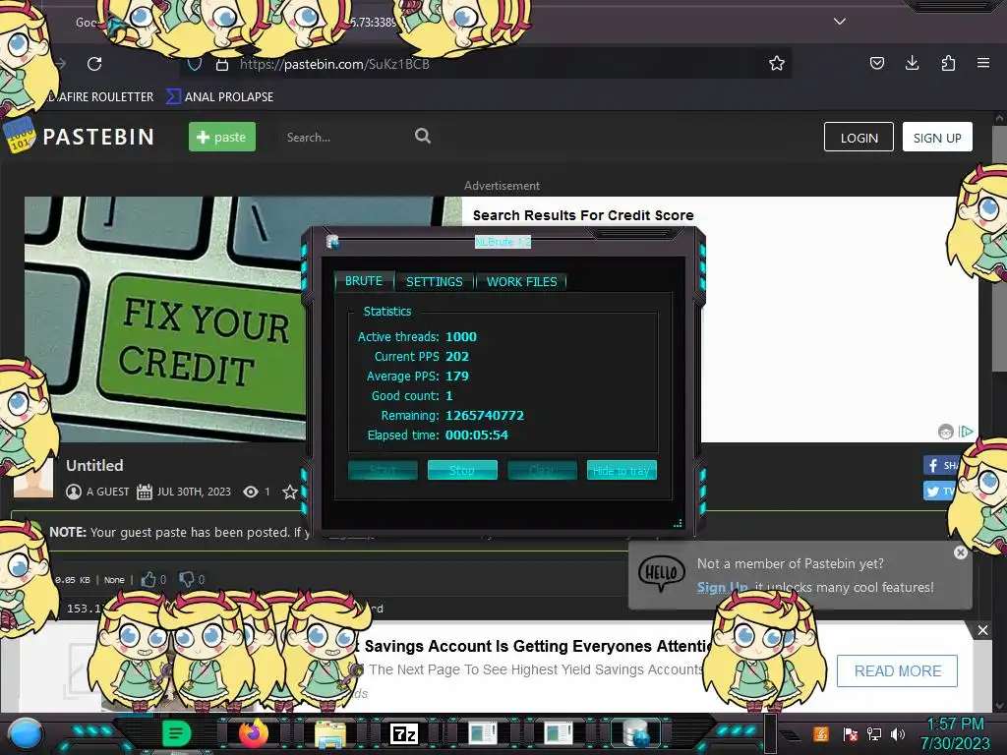1007x755 pixels.
Task: Share paste on Facebook
Action: [x=940, y=465]
